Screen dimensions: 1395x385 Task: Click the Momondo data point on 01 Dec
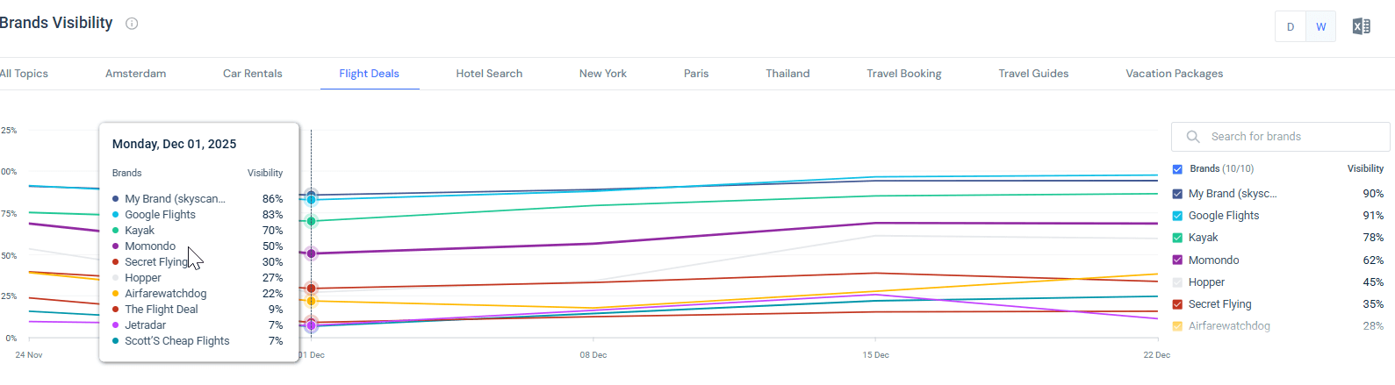click(x=311, y=253)
